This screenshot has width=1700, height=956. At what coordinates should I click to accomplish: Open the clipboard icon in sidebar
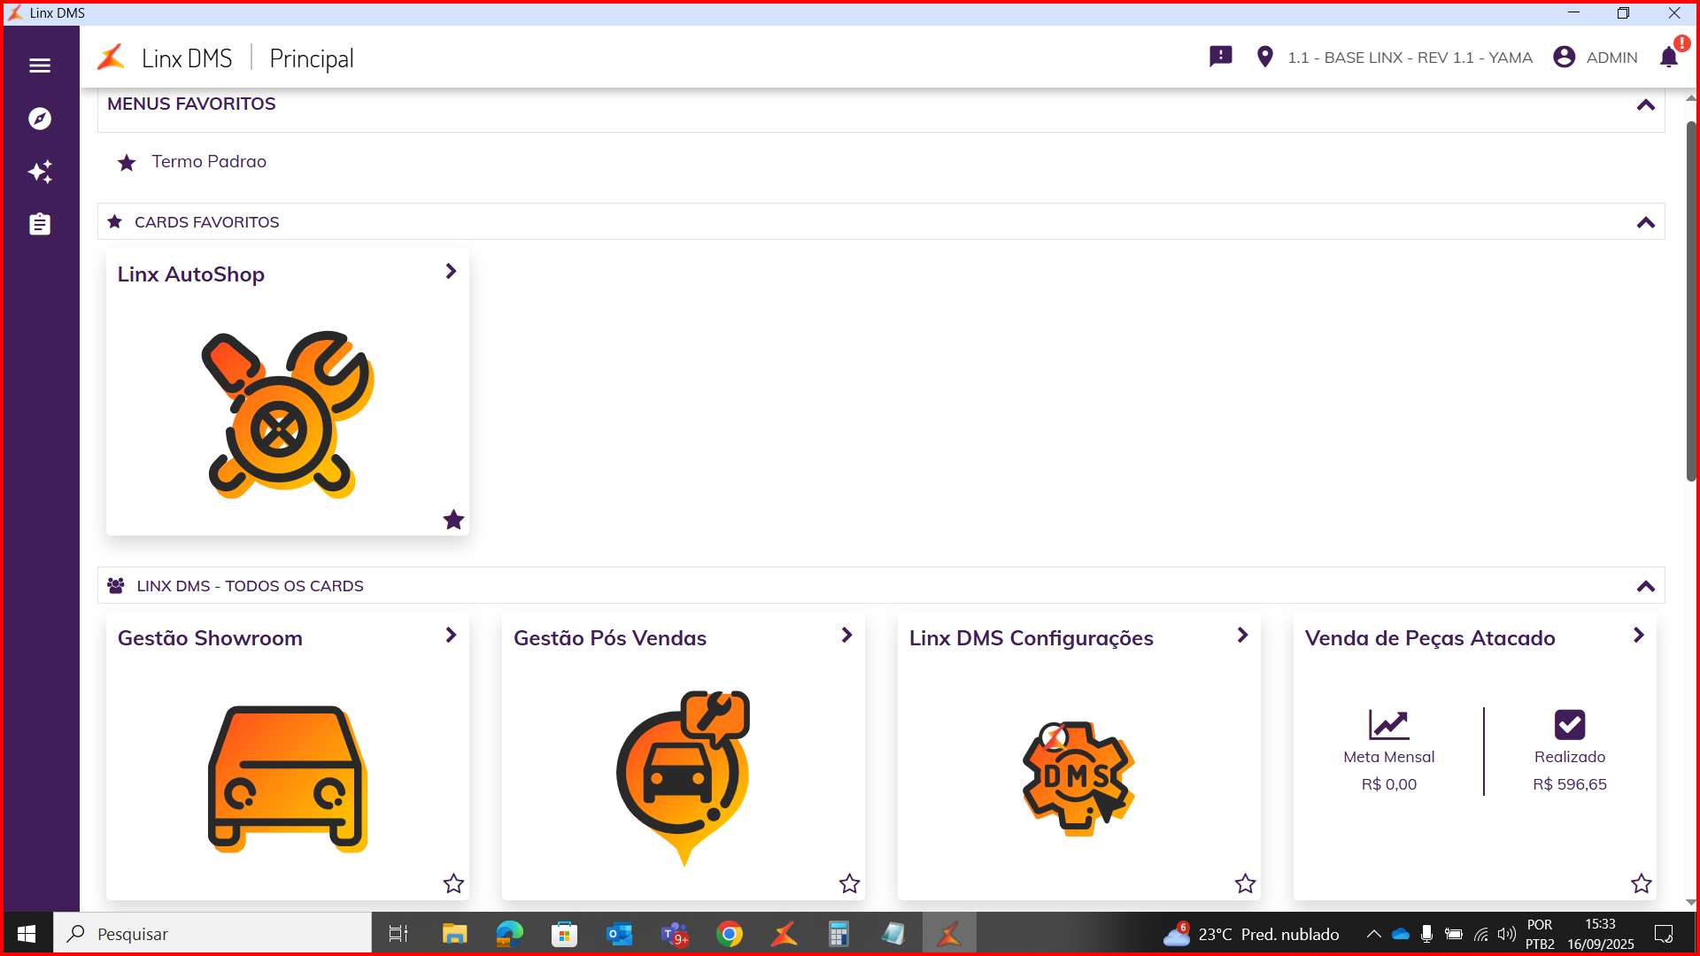pyautogui.click(x=40, y=225)
